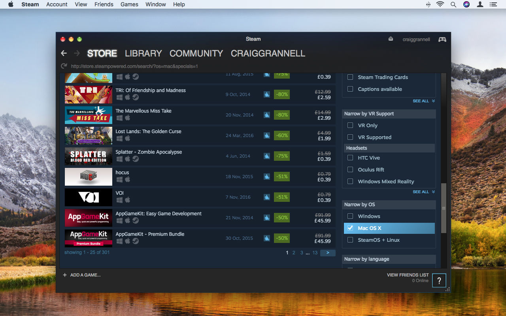The height and width of the screenshot is (316, 506).
Task: Open notifications via the envelope icon
Action: 391,39
